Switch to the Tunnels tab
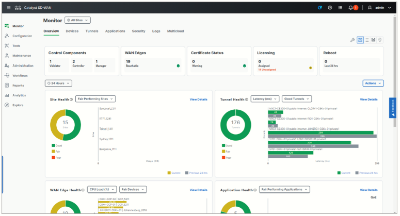 pyautogui.click(x=92, y=31)
